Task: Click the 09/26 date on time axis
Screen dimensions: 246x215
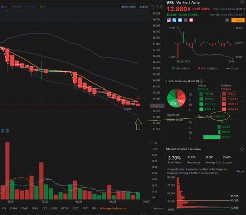Action: pyautogui.click(x=112, y=202)
